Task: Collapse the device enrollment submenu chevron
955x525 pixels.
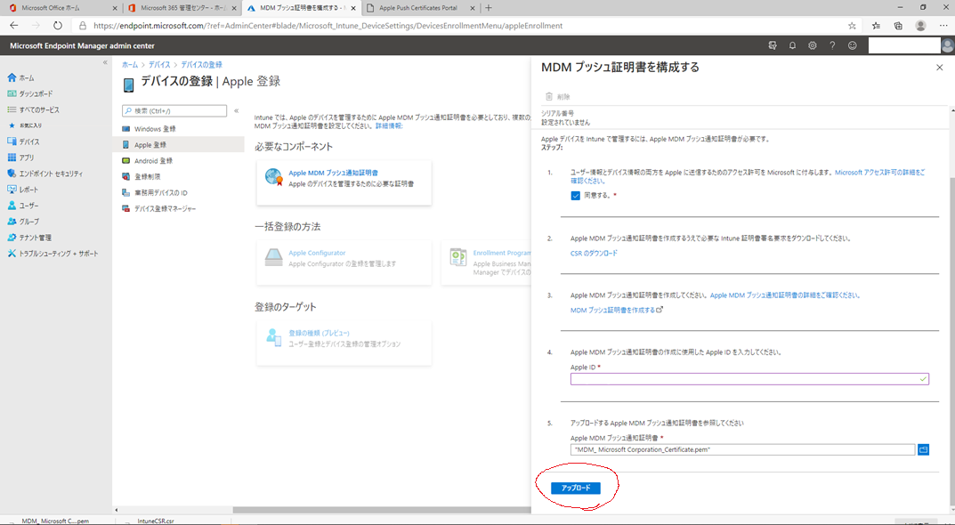Action: (237, 111)
